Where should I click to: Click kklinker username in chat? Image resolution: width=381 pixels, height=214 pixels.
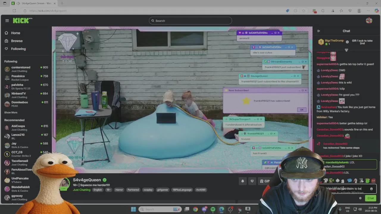[x=322, y=117]
